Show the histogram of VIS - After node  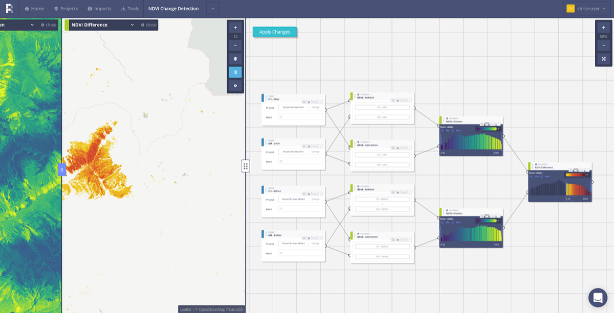pos(309,102)
